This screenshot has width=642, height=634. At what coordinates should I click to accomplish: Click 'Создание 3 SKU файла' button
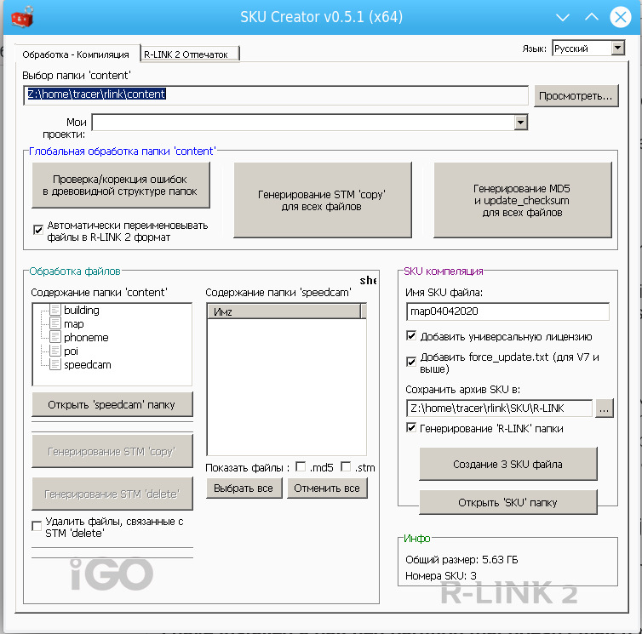click(508, 464)
